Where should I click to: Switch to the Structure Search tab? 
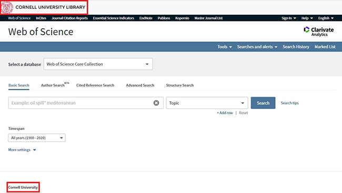[x=180, y=85]
